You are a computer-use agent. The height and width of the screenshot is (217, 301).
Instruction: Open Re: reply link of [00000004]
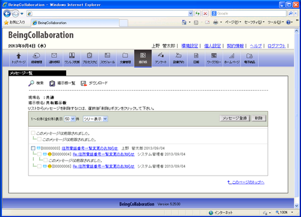click(x=104, y=154)
